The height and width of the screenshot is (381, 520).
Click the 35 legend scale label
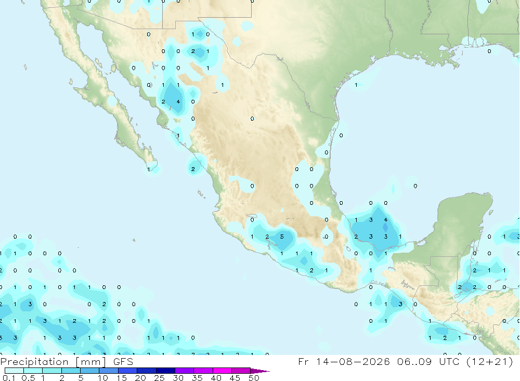(197, 378)
